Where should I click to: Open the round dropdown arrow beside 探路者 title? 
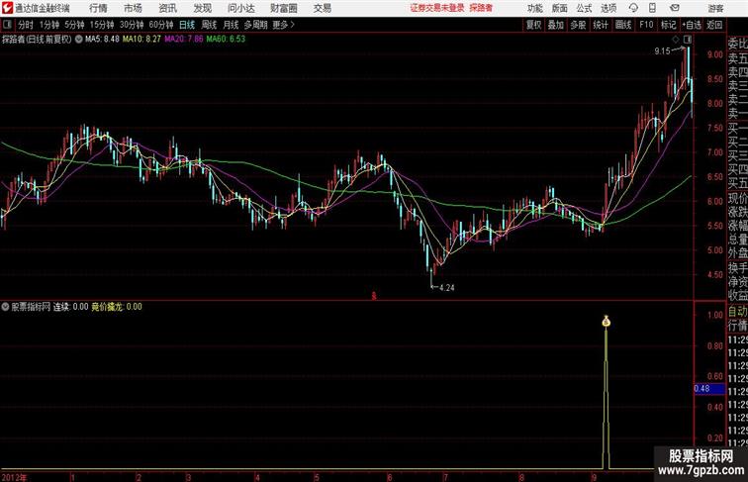point(79,40)
